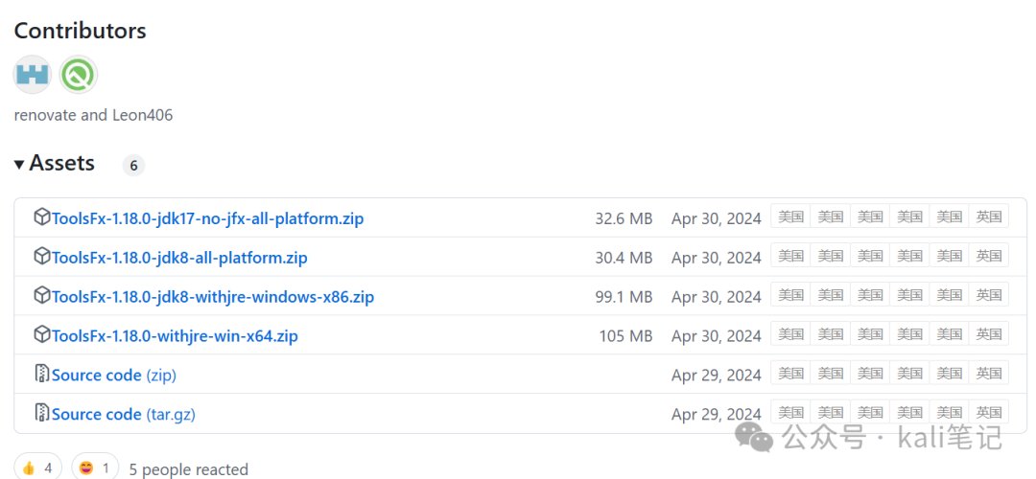The height and width of the screenshot is (479, 1036).
Task: Click the renovate contributor avatar
Action: click(x=33, y=75)
